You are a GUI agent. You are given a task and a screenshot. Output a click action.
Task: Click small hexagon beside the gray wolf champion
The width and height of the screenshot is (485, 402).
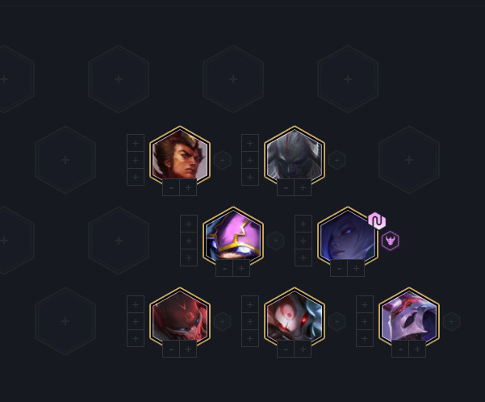[337, 160]
